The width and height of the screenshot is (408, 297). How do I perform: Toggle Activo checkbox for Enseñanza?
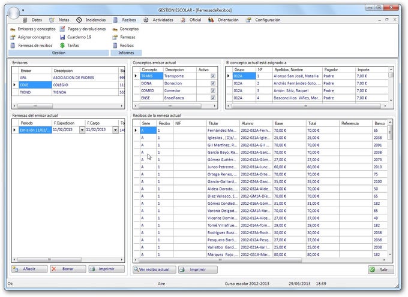[213, 98]
